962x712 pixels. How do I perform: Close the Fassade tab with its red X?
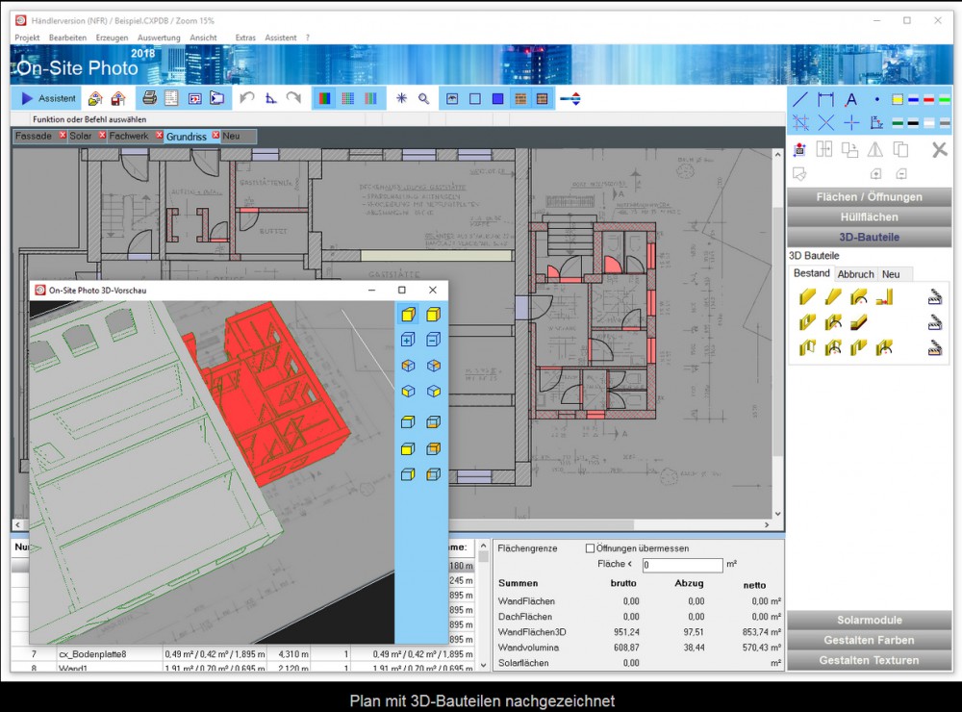coord(63,135)
